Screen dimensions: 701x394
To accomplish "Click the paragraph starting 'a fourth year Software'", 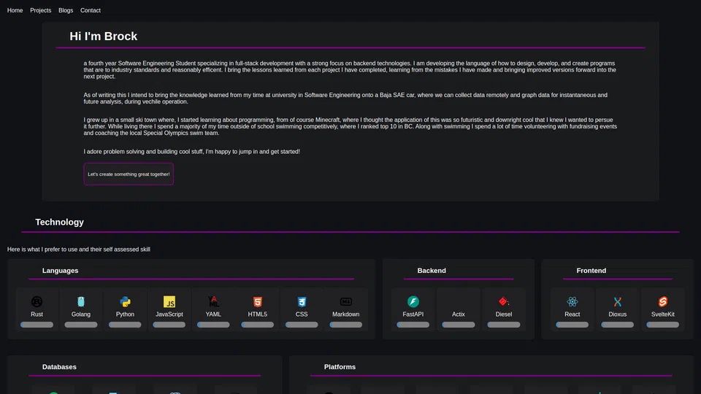I will pos(350,70).
